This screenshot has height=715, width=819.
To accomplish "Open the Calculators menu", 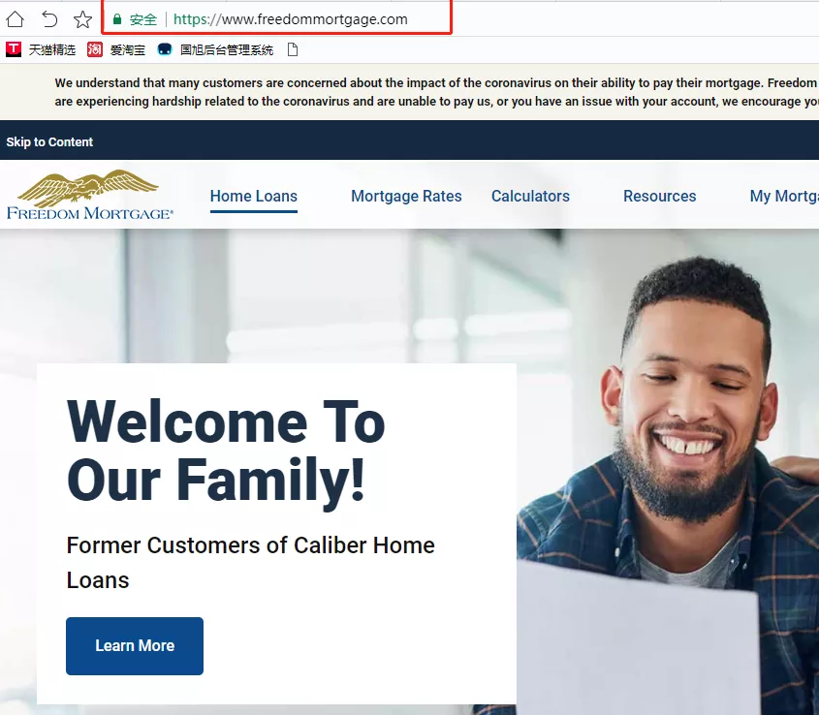I will (x=530, y=197).
